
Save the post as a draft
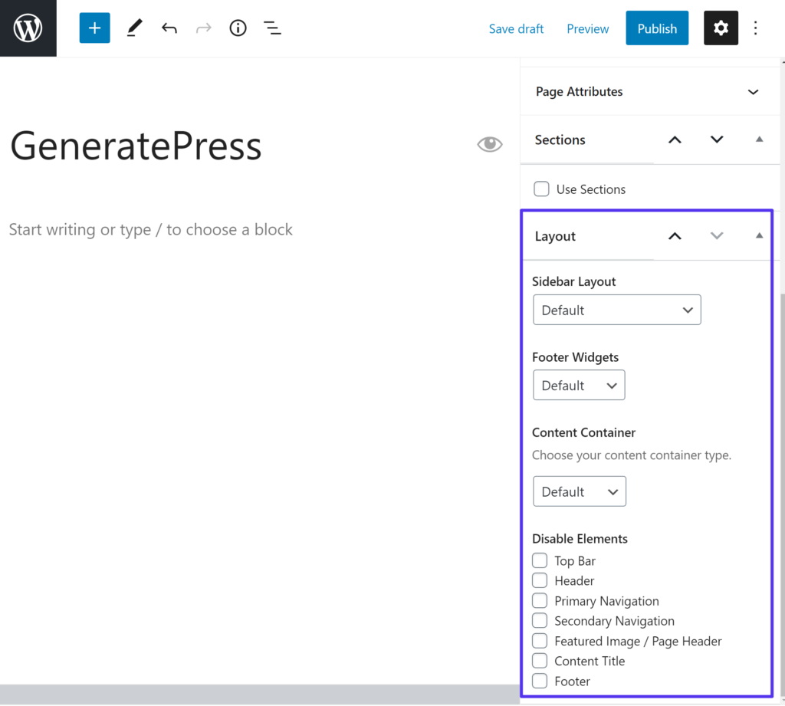point(516,28)
